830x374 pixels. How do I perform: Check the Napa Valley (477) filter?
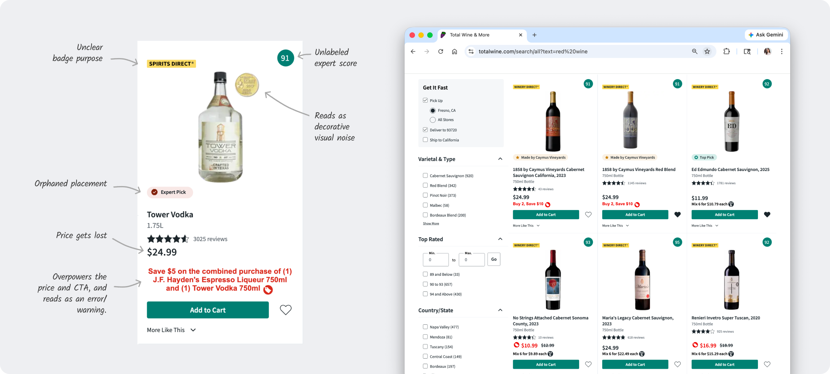pos(425,327)
